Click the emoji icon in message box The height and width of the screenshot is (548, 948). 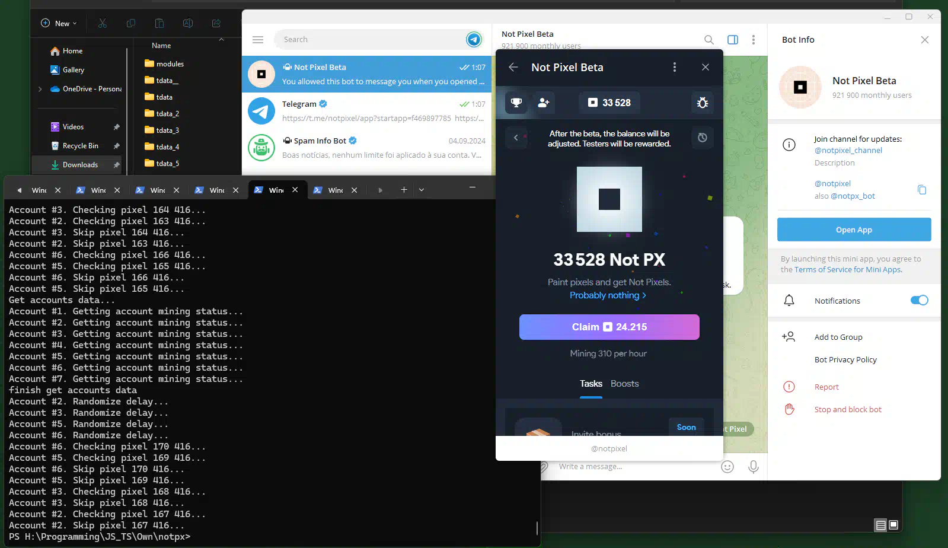(x=727, y=467)
